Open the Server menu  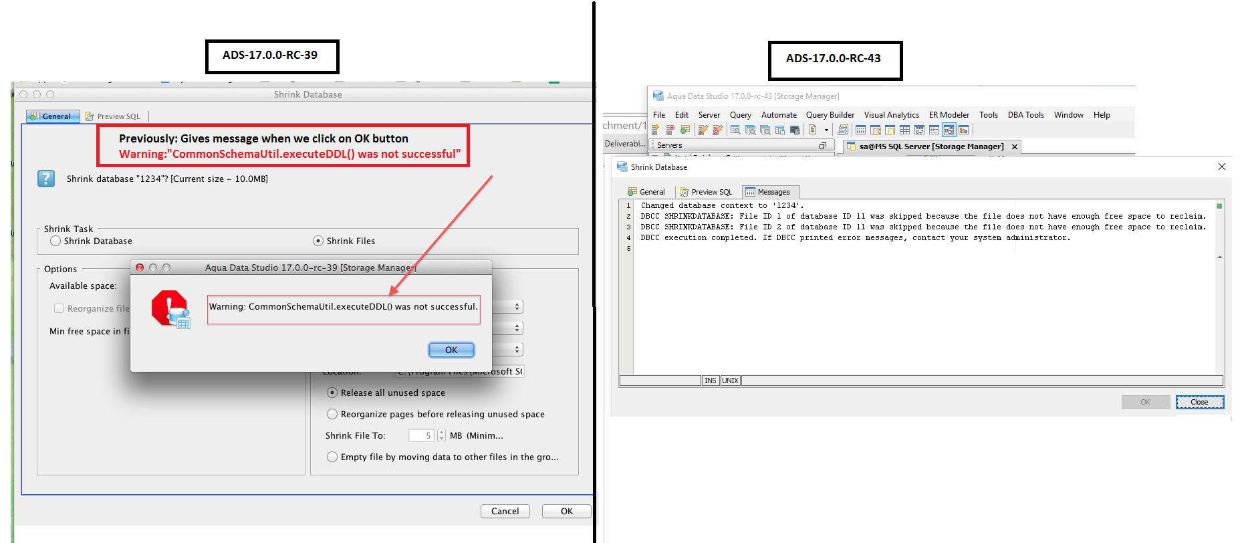coord(709,115)
